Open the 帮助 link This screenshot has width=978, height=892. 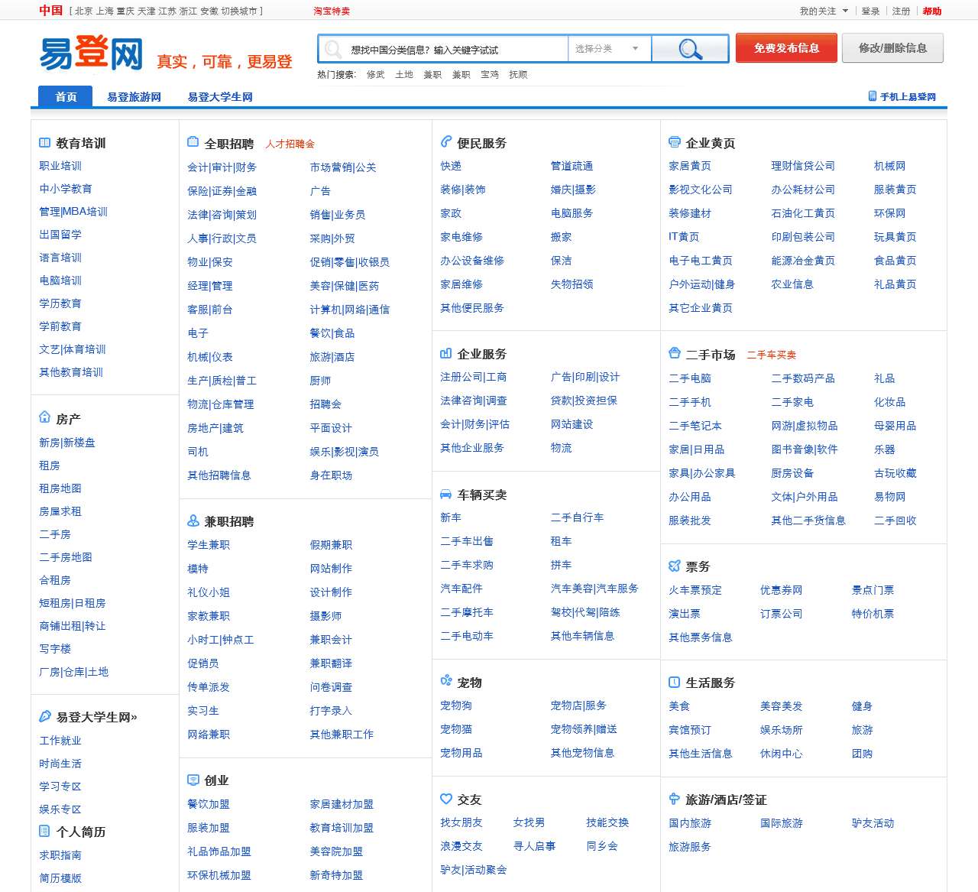[x=932, y=11]
